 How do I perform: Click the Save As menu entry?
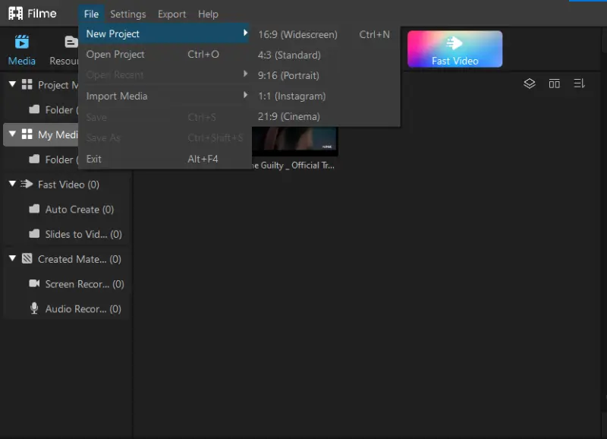pos(165,137)
